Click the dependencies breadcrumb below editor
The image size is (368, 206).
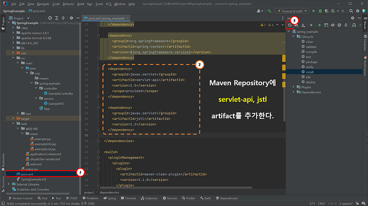109,192
